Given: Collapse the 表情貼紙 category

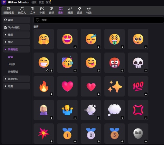Looking at the screenshot, I should (16, 49).
